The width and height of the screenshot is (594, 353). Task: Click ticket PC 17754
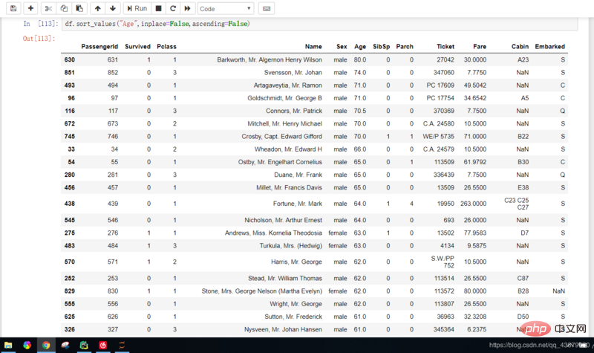pyautogui.click(x=440, y=98)
